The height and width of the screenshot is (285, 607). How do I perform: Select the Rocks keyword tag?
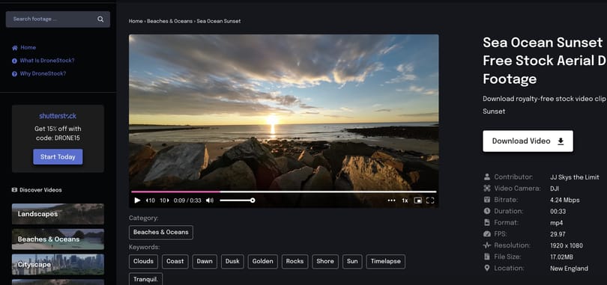(x=295, y=262)
